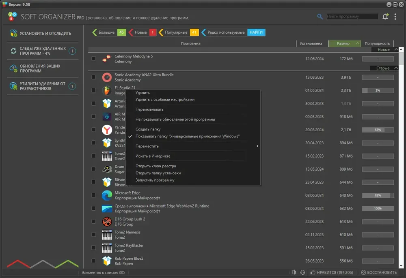Viewport: 406px width, 278px height.
Task: Click the notifications bell icon
Action: (385, 17)
